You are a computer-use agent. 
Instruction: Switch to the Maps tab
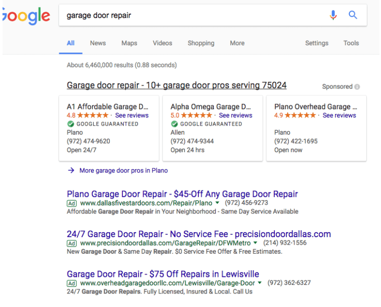129,43
